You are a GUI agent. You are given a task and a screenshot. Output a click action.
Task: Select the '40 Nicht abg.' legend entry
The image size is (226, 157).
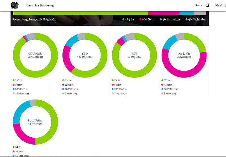[x=196, y=19]
